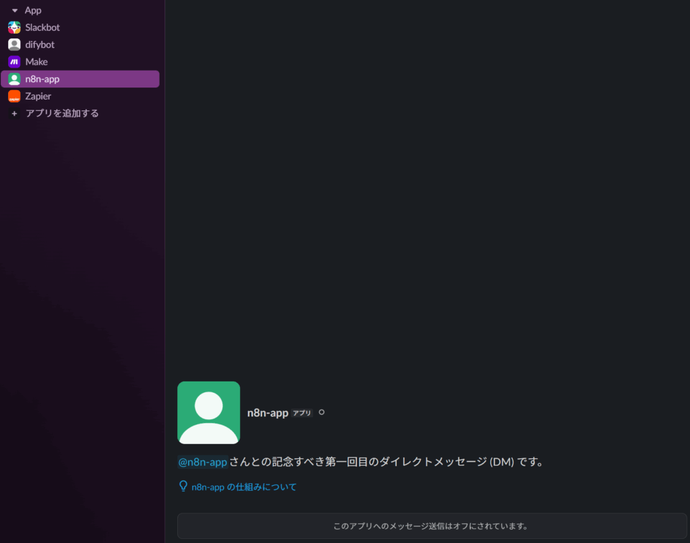Select the difybot name in the sidebar
This screenshot has width=690, height=543.
coord(40,44)
